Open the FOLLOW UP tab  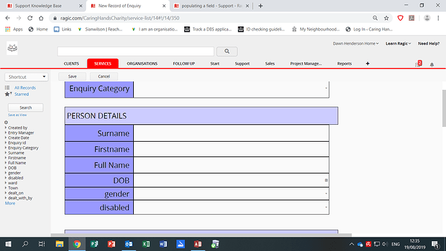pos(184,63)
